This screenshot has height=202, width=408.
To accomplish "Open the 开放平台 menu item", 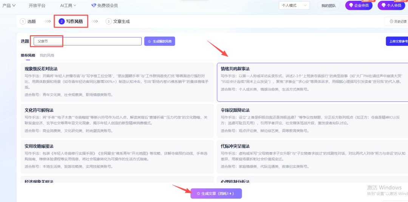I will pos(37,5).
